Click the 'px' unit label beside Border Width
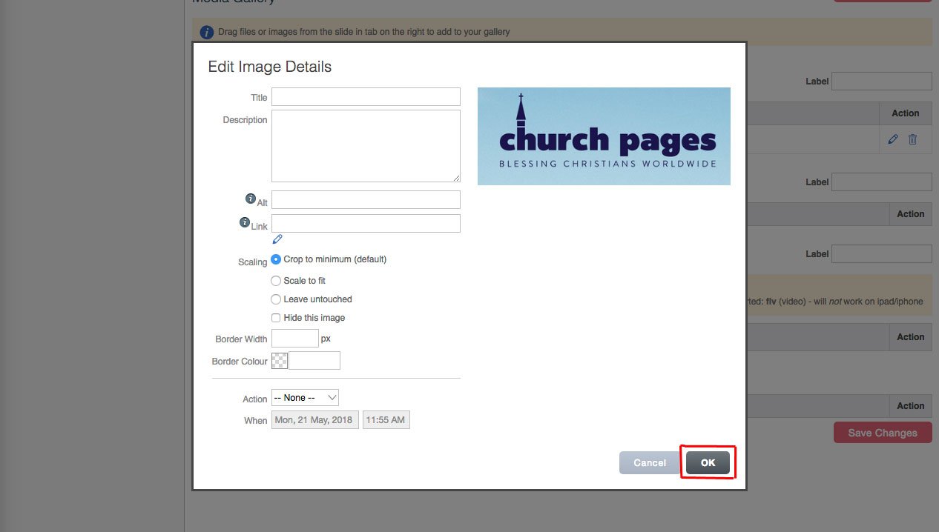The image size is (939, 532). click(x=326, y=339)
